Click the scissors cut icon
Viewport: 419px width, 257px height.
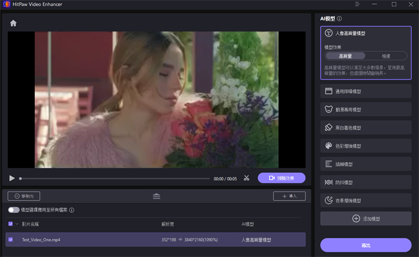pyautogui.click(x=247, y=179)
